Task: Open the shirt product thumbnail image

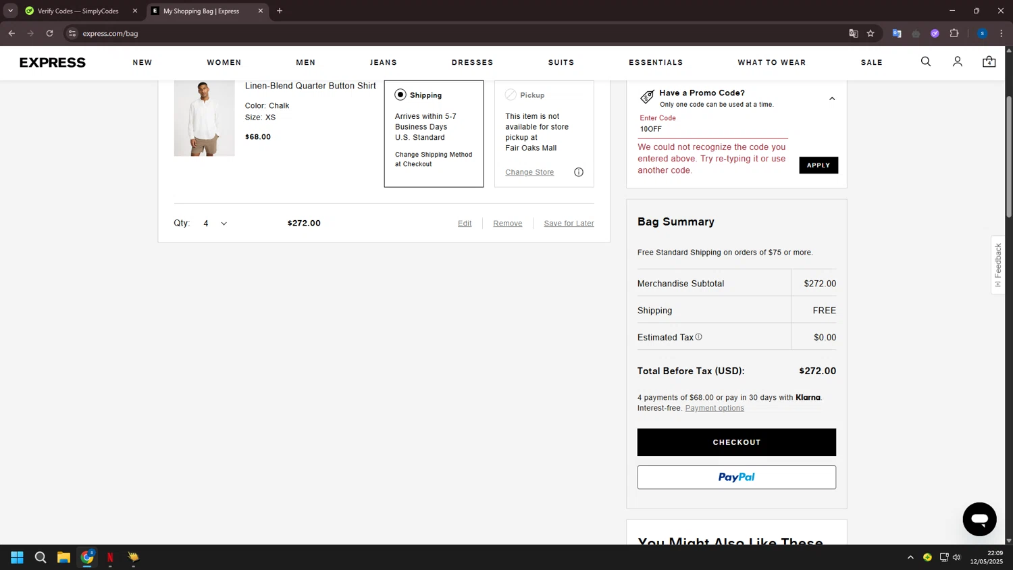Action: tap(205, 118)
